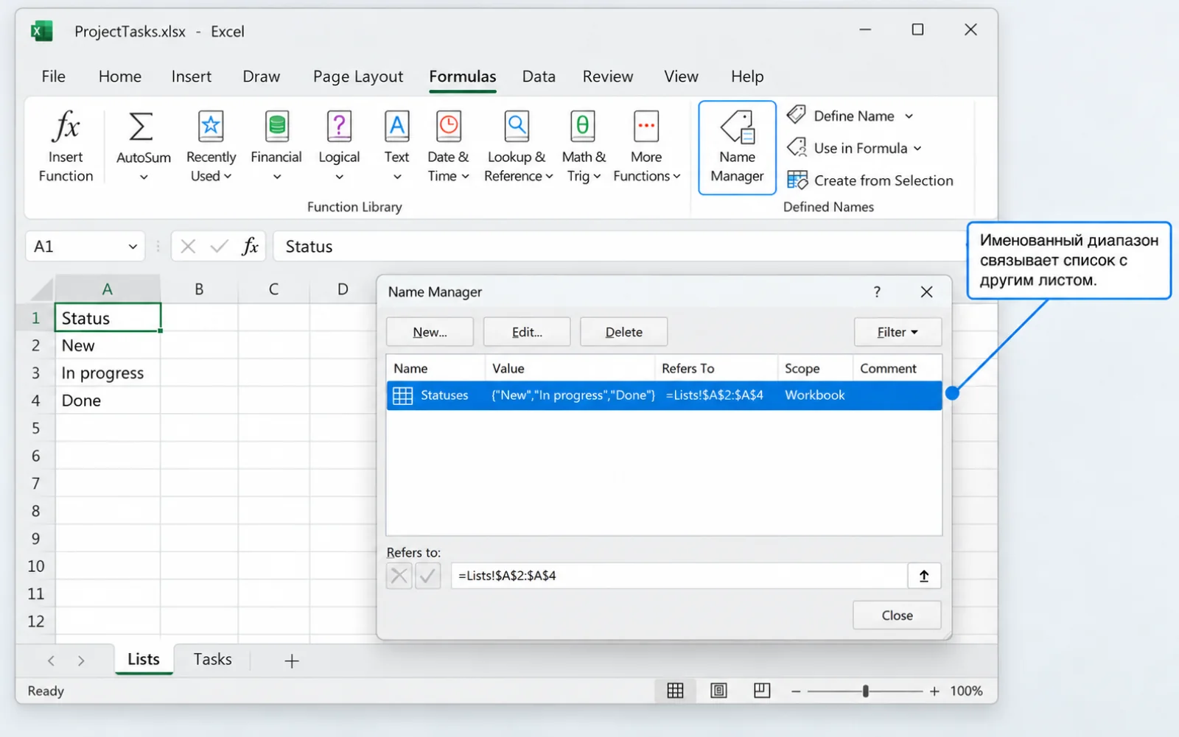
Task: Open the File menu
Action: point(53,77)
